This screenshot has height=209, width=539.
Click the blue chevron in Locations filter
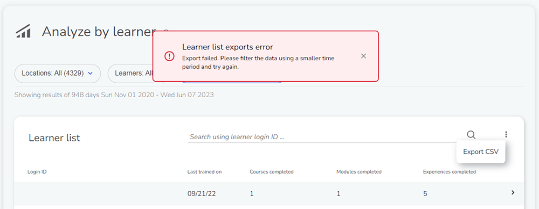tap(91, 73)
